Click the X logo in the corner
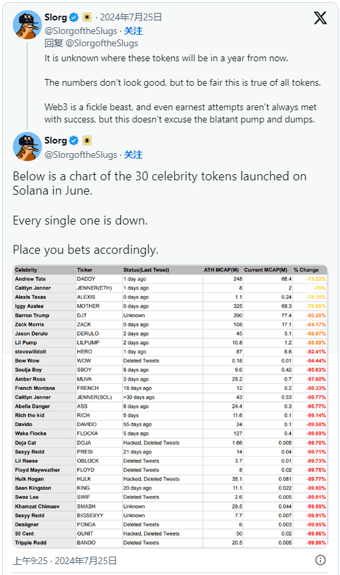Screen dimensions: 340x575 320,17
